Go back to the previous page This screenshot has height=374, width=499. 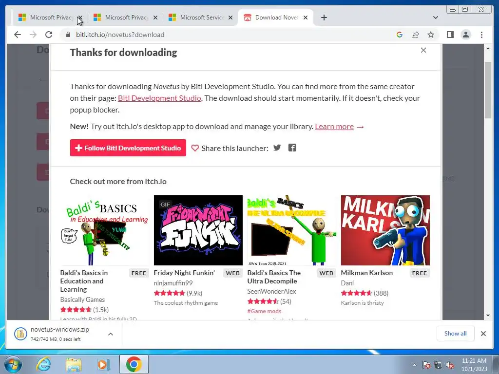click(x=18, y=35)
